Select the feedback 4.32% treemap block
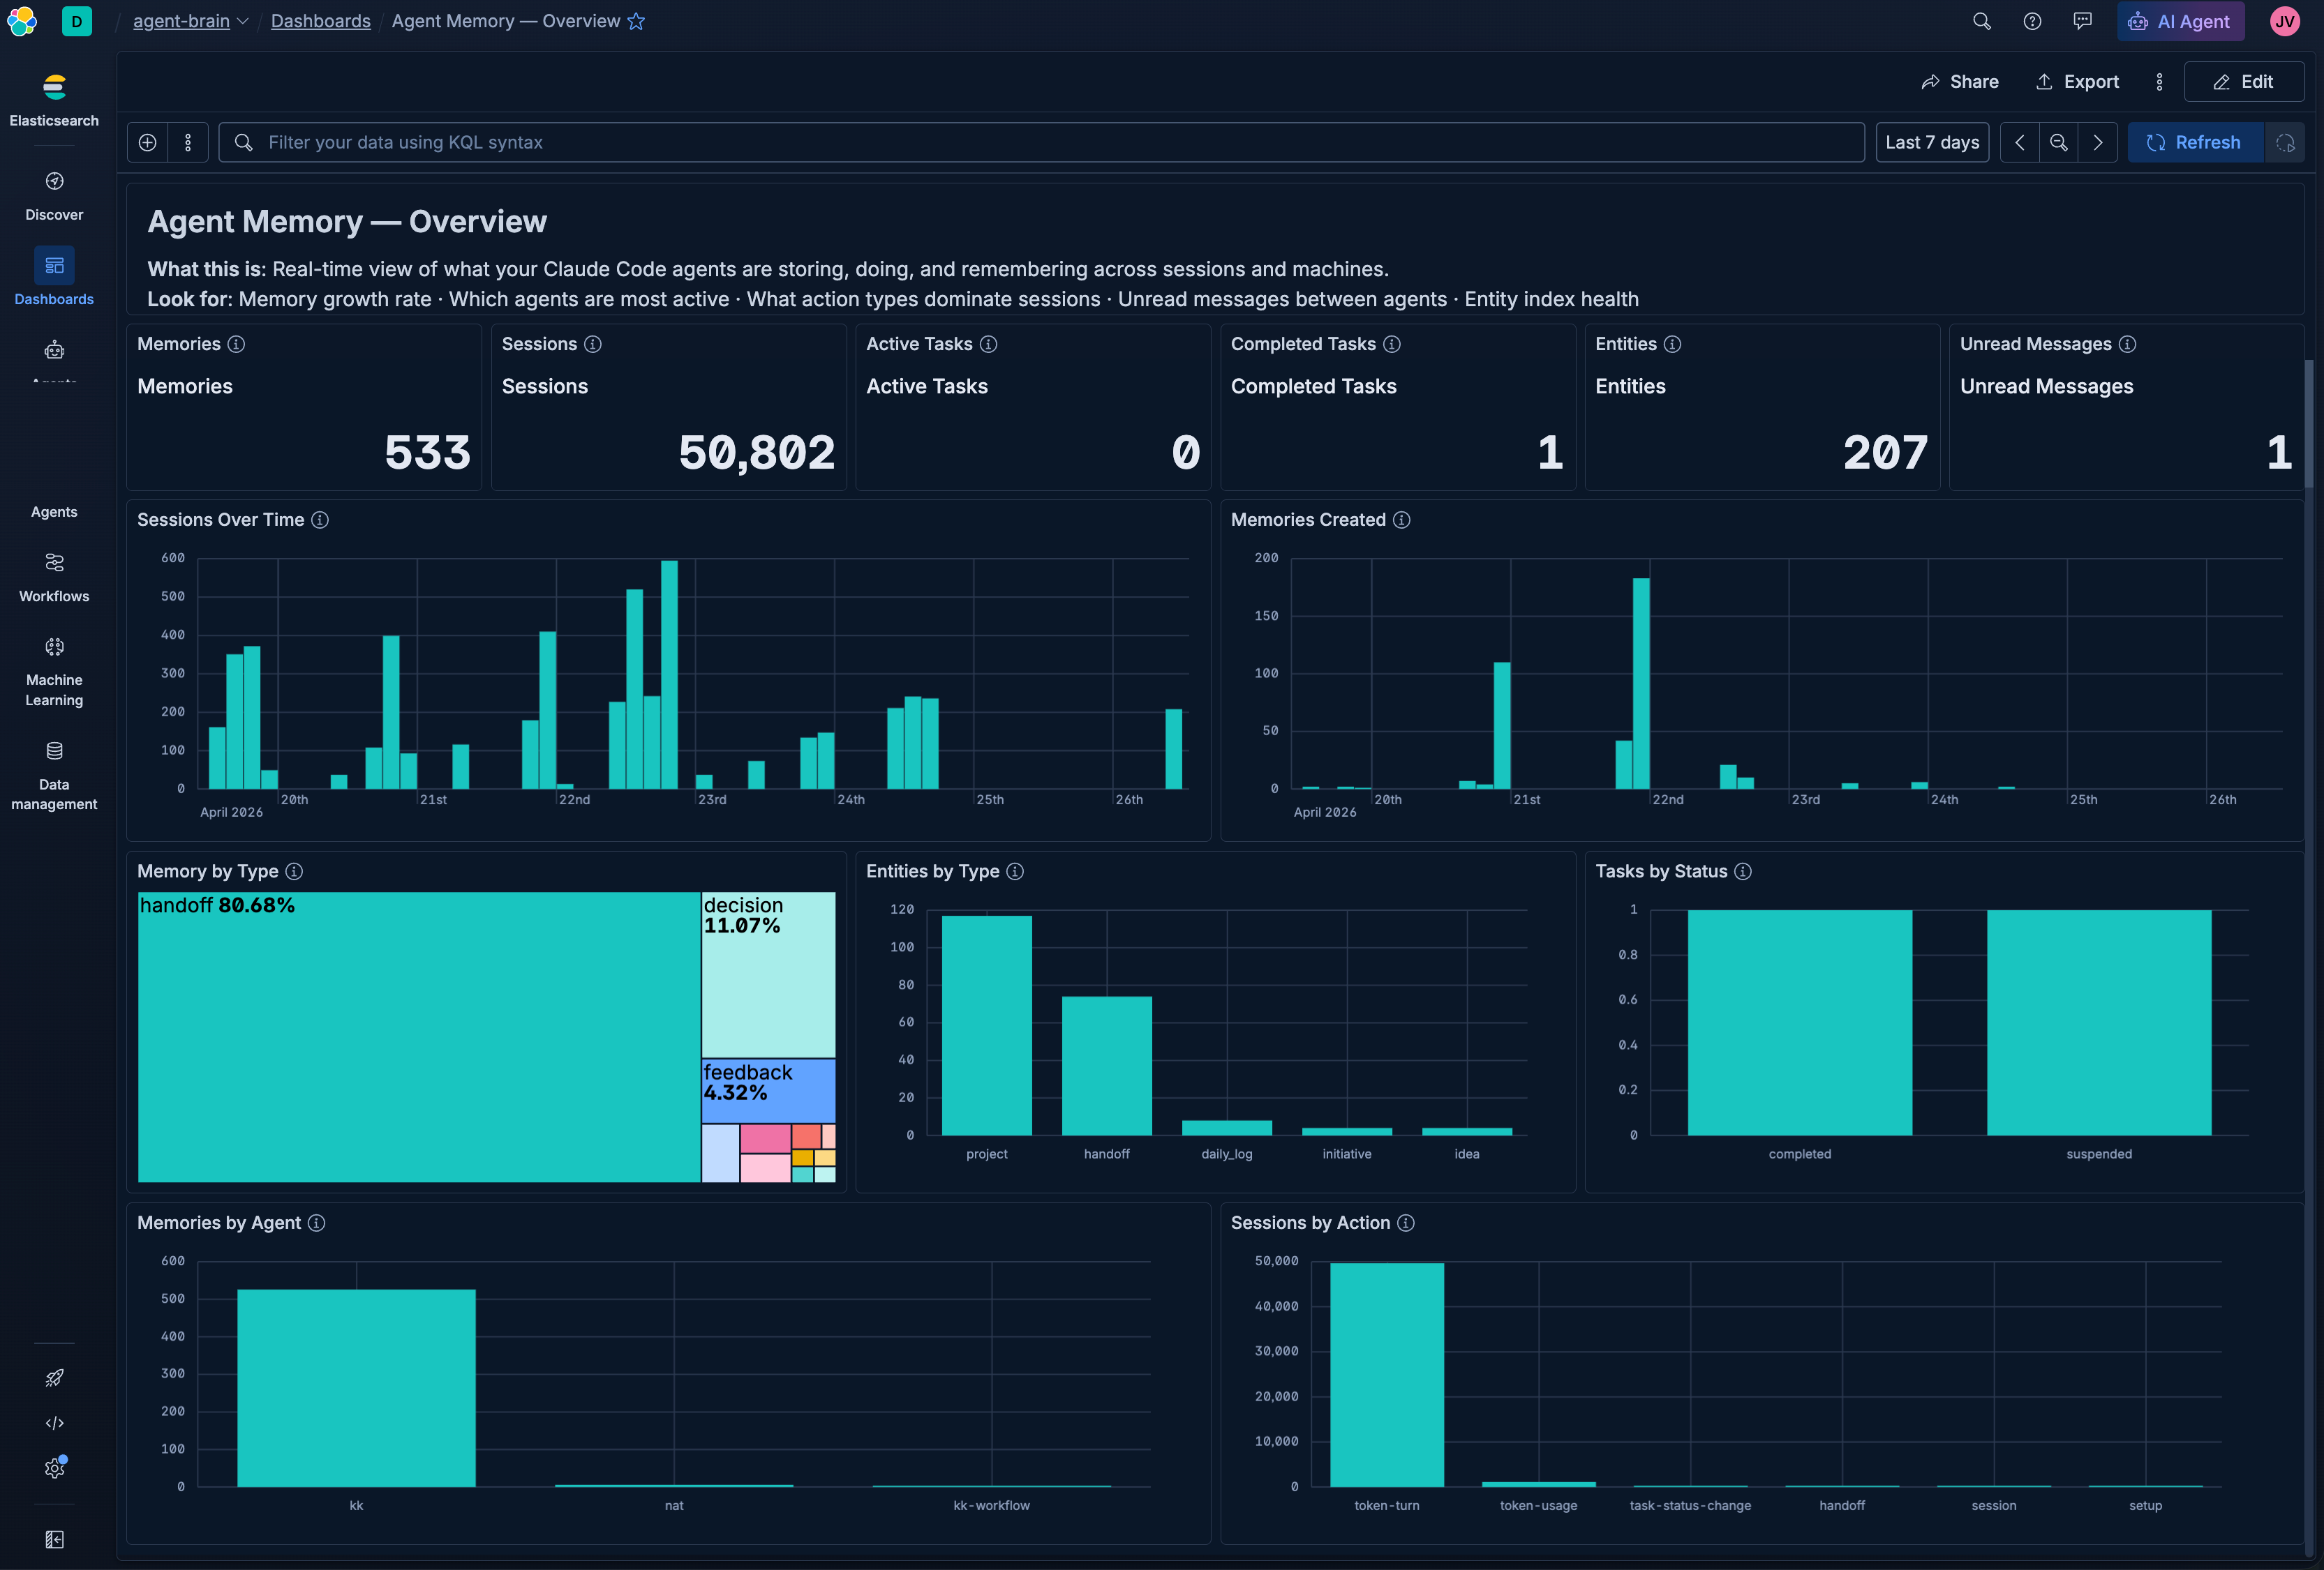This screenshot has width=2324, height=1570. click(768, 1092)
